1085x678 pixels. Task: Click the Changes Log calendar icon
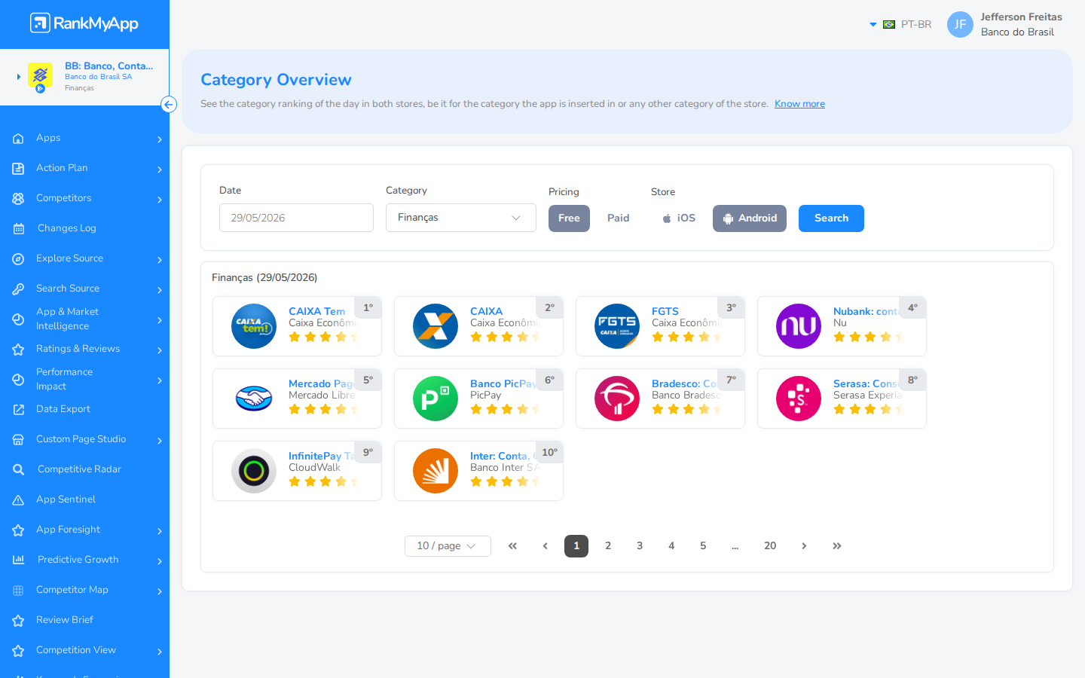click(18, 229)
